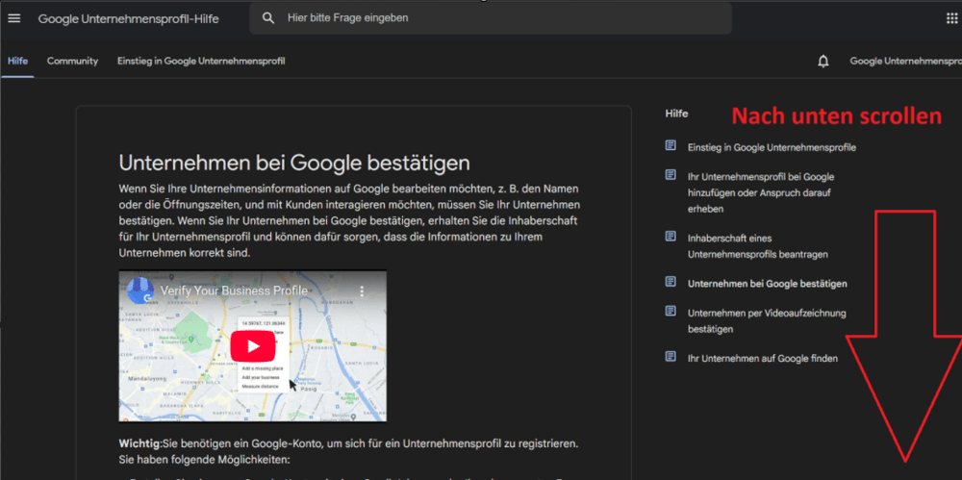Play the Verify Your Business Profile video

(253, 346)
